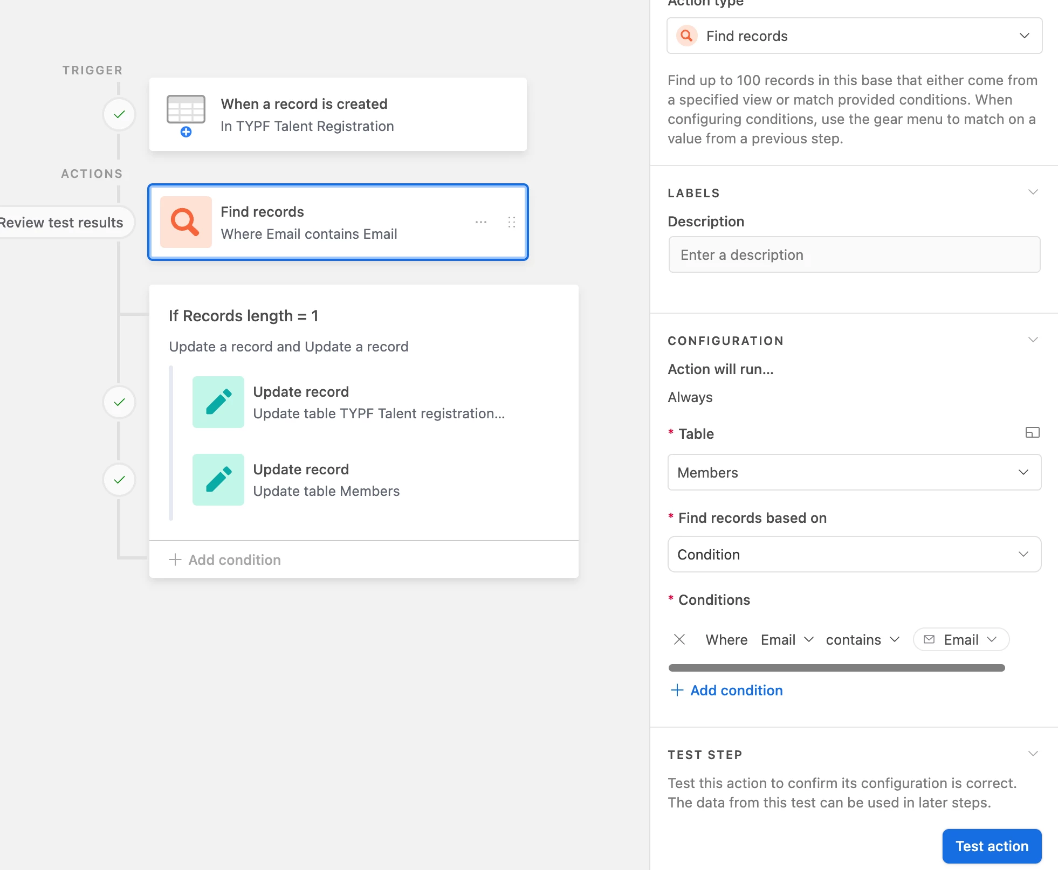This screenshot has height=870, width=1058.
Task: Collapse the Labels section
Action: tap(1033, 192)
